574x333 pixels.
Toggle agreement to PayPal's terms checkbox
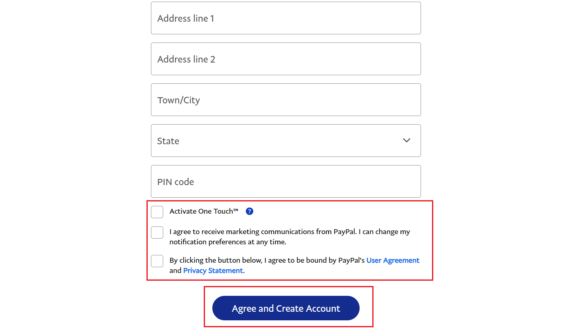(x=157, y=261)
